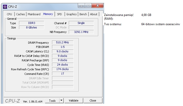Switch to the Graphics tab
This screenshot has width=183, height=106.
pos(71,14)
